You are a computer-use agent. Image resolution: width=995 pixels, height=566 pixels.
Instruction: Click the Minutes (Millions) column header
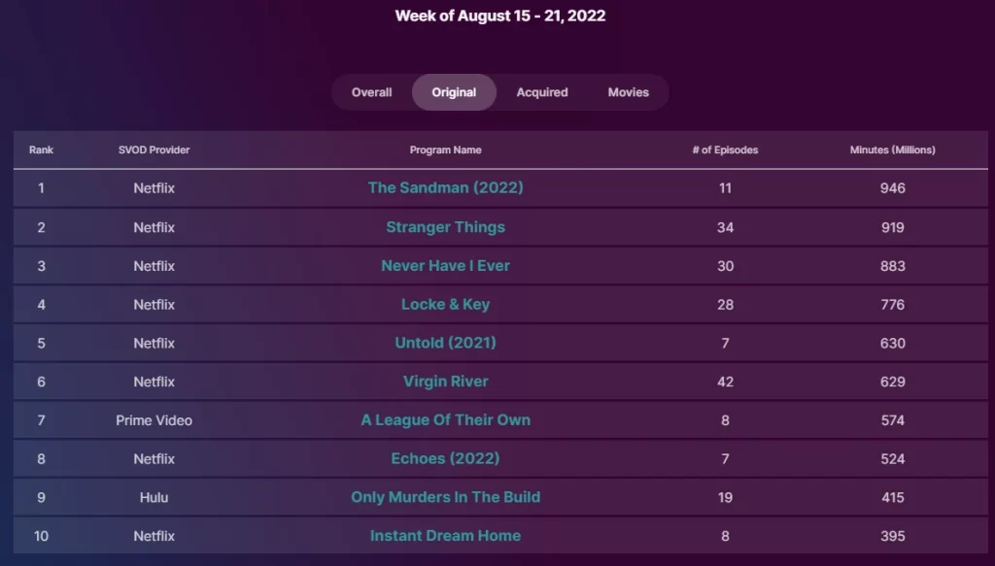893,150
